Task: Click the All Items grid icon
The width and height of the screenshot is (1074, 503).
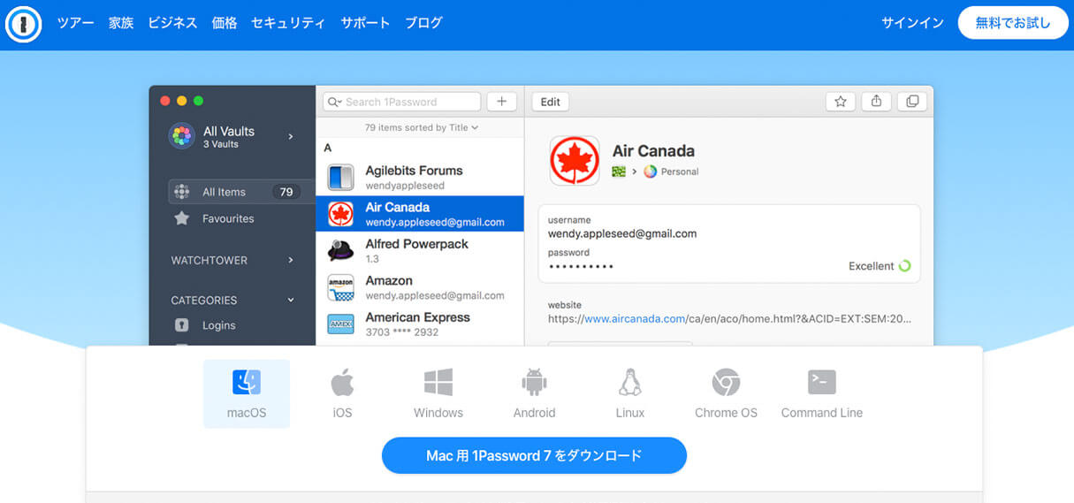Action: (x=181, y=192)
